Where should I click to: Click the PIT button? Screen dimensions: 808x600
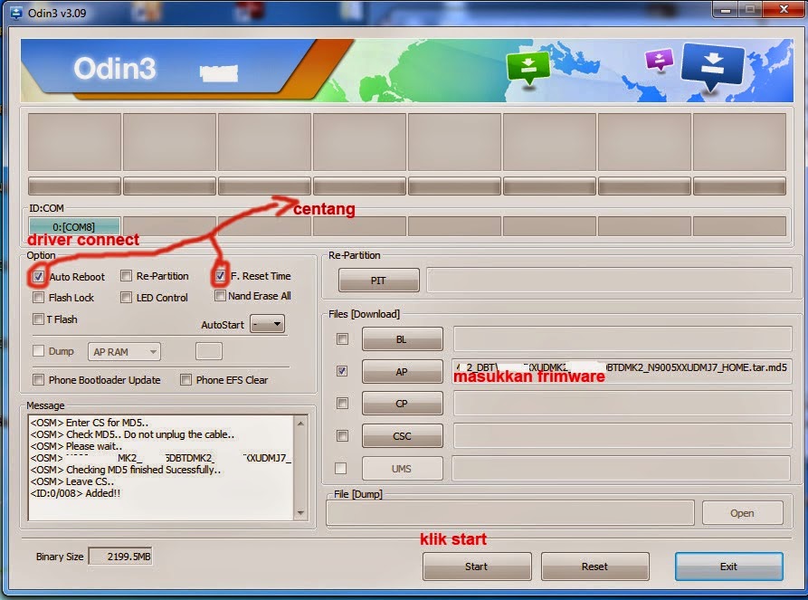[x=379, y=280]
